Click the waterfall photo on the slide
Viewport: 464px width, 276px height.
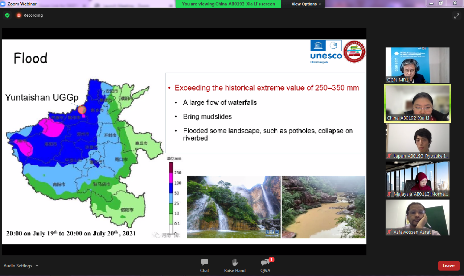coord(233,207)
